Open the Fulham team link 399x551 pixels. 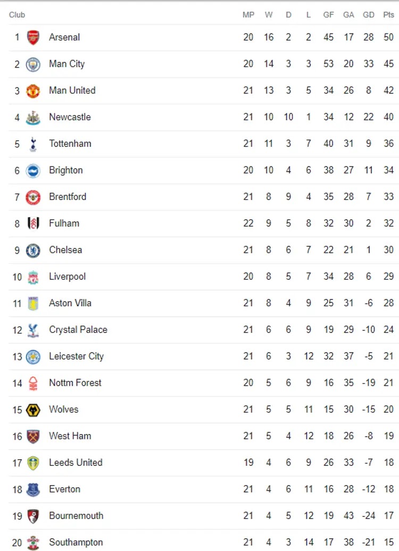coord(64,223)
